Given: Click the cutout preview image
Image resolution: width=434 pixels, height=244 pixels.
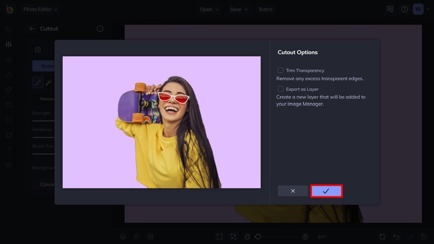Looking at the screenshot, I should click(x=161, y=122).
